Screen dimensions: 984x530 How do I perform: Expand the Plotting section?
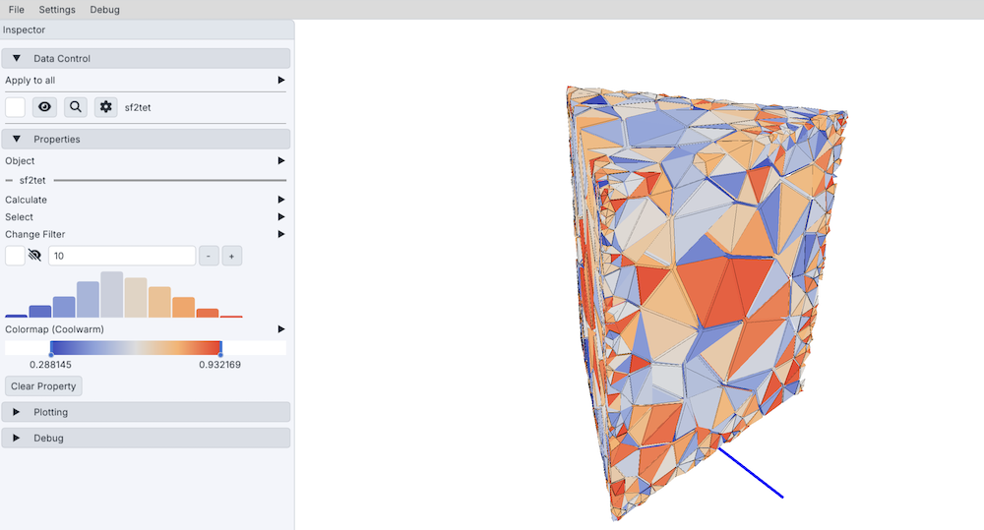[x=146, y=412]
